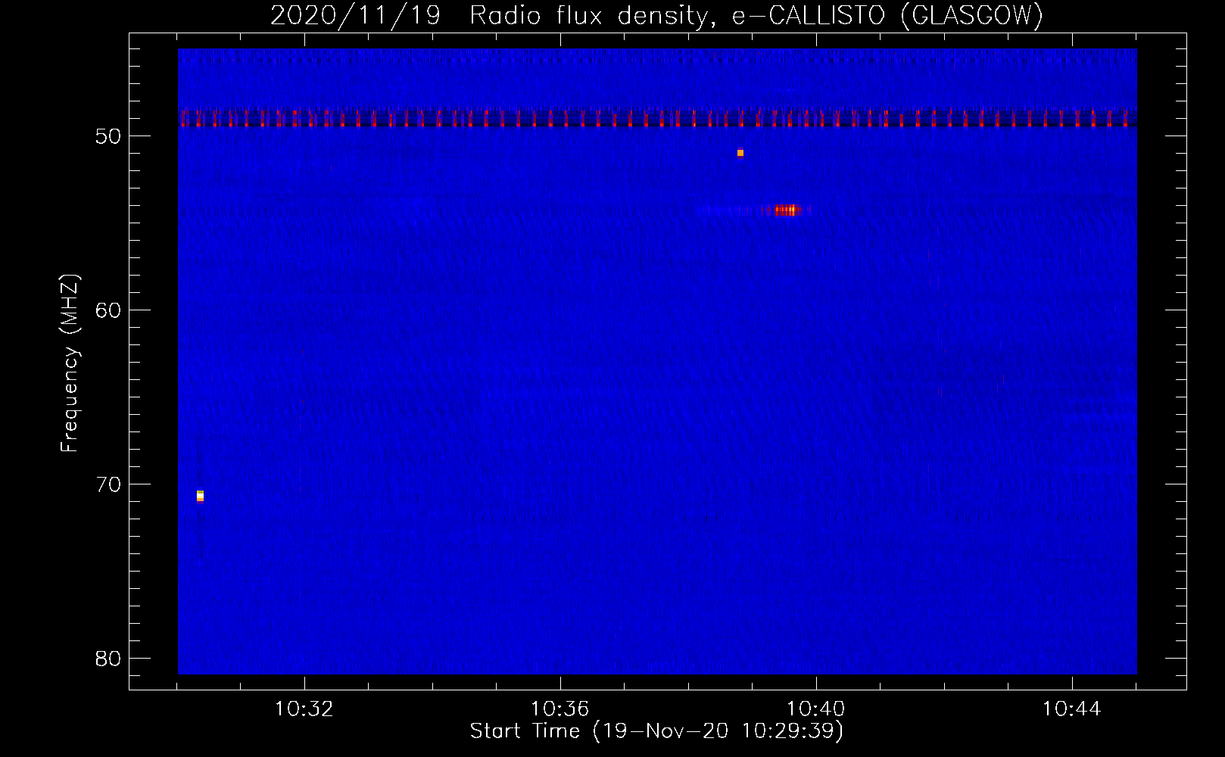Click the 10:44 time tick label
Screen dimensions: 1225x757
[1072, 709]
